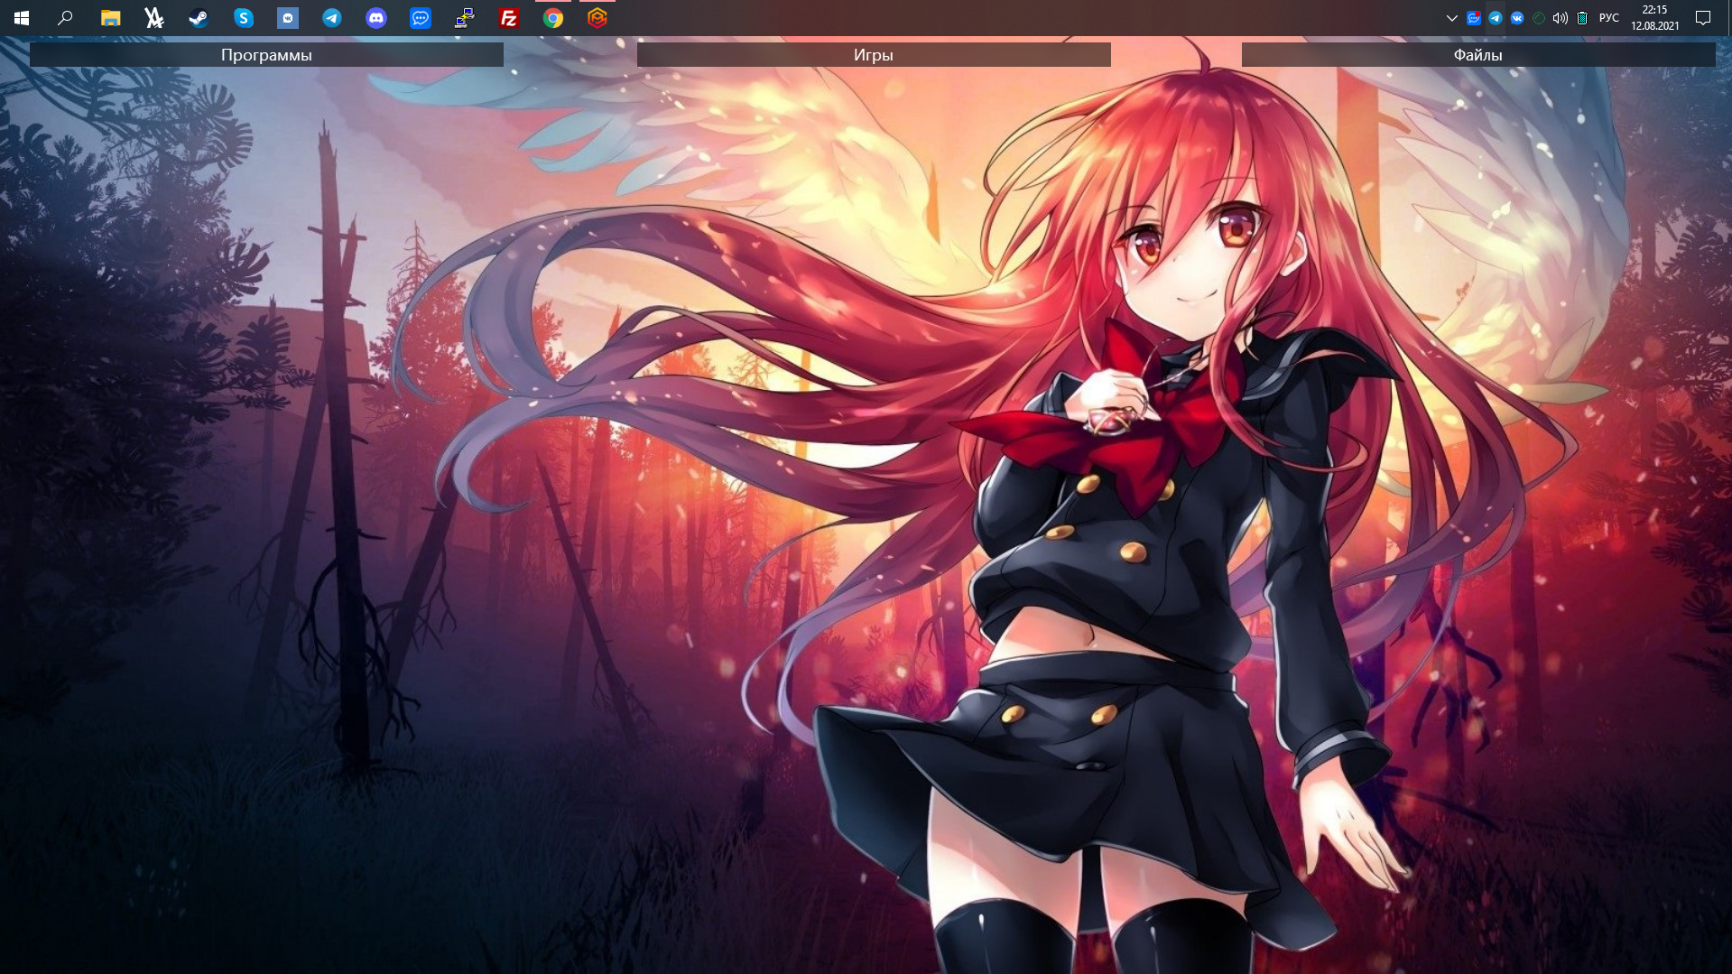Launch Steam from the taskbar
Viewport: 1732px width, 974px height.
point(199,18)
